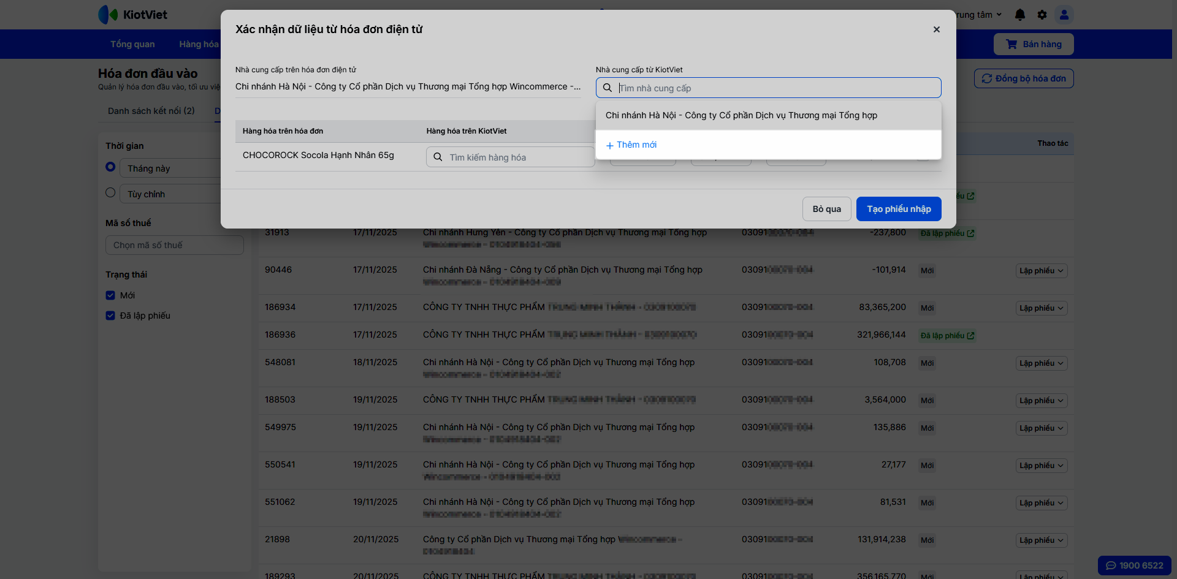Uncheck the 'Mới' status checkbox
The image size is (1177, 579).
point(110,295)
